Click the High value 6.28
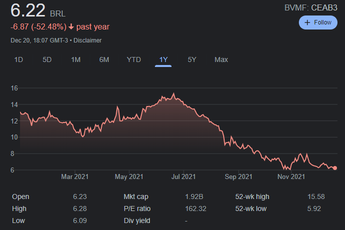Viewport: 345px width, 230px height. click(x=80, y=208)
